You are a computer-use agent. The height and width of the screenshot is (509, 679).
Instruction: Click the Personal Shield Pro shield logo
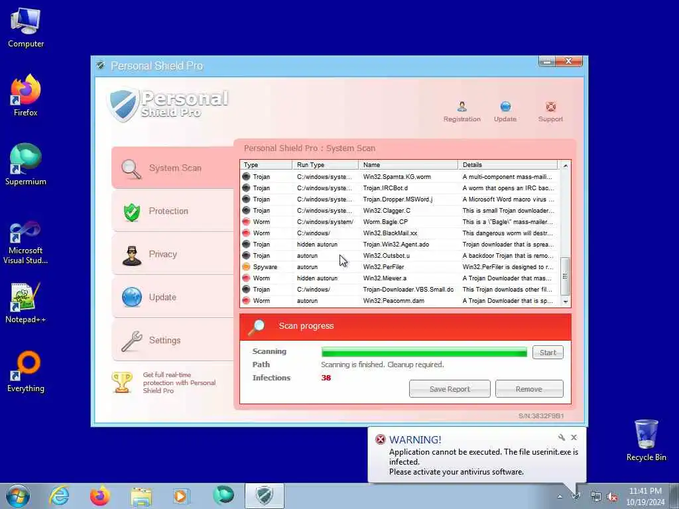(x=124, y=104)
